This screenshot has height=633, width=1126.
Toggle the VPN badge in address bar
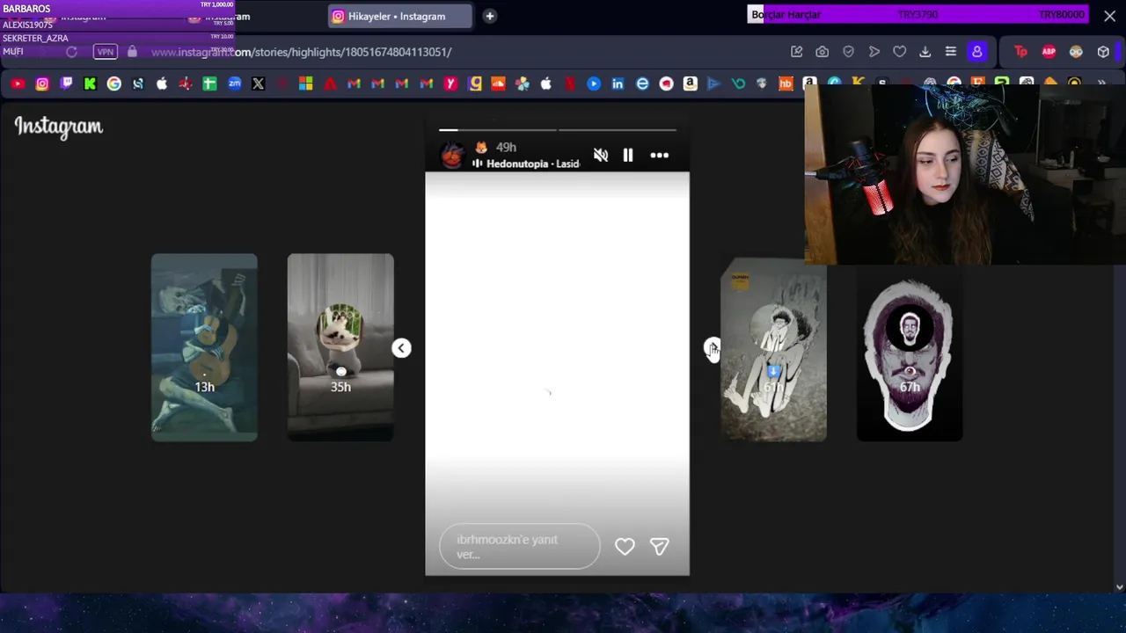tap(106, 52)
